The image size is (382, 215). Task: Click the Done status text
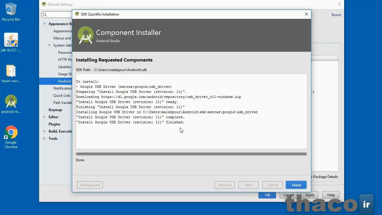coord(80,160)
